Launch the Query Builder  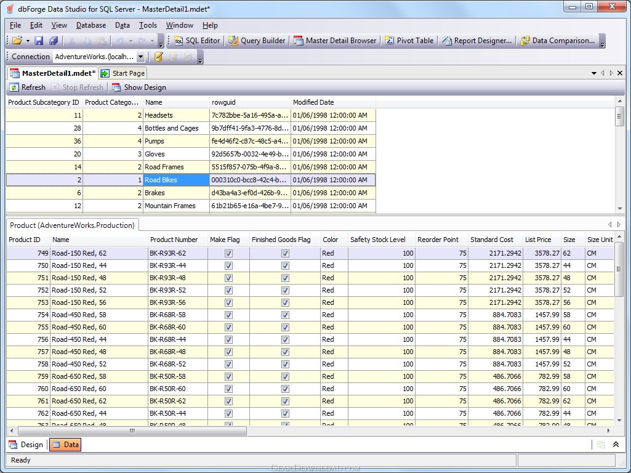point(257,41)
